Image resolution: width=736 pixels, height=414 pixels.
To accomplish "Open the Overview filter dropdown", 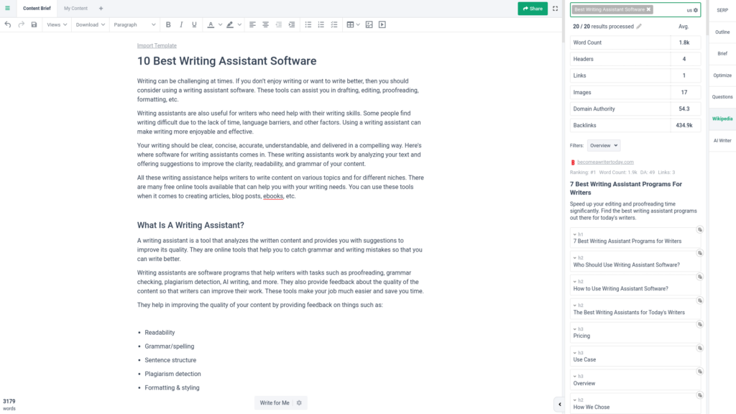I will (x=604, y=145).
